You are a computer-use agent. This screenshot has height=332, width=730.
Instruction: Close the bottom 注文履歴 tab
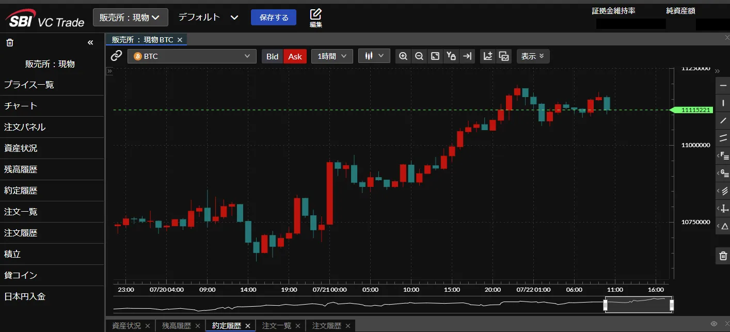coord(348,326)
